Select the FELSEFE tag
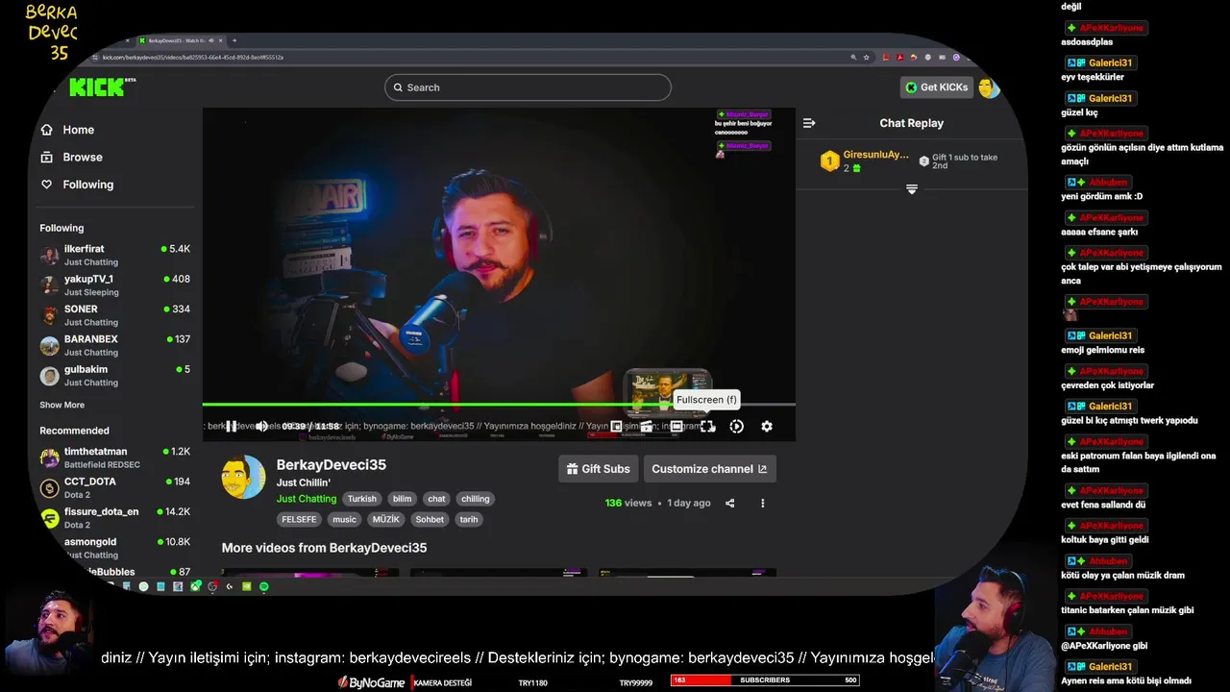Screen dimensions: 1230x692 pyautogui.click(x=299, y=519)
